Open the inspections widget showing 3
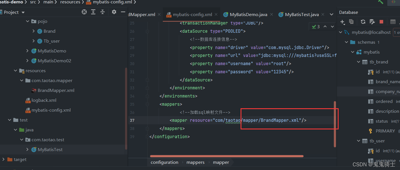Viewport: 400px width, 170px height. point(315,27)
